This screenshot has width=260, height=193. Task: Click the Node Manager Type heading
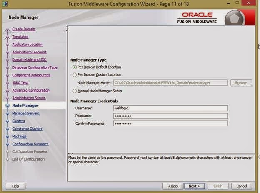click(x=88, y=60)
